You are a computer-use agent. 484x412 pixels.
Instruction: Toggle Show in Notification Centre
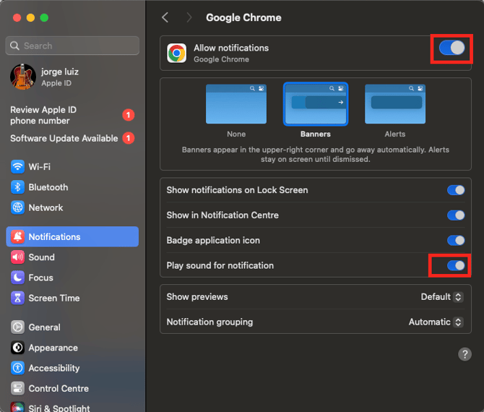456,215
